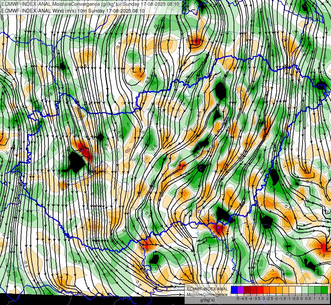Screen dimensions: 331x305
Task: Select legend swatch between -2 and -1.5
Action: tap(279, 290)
